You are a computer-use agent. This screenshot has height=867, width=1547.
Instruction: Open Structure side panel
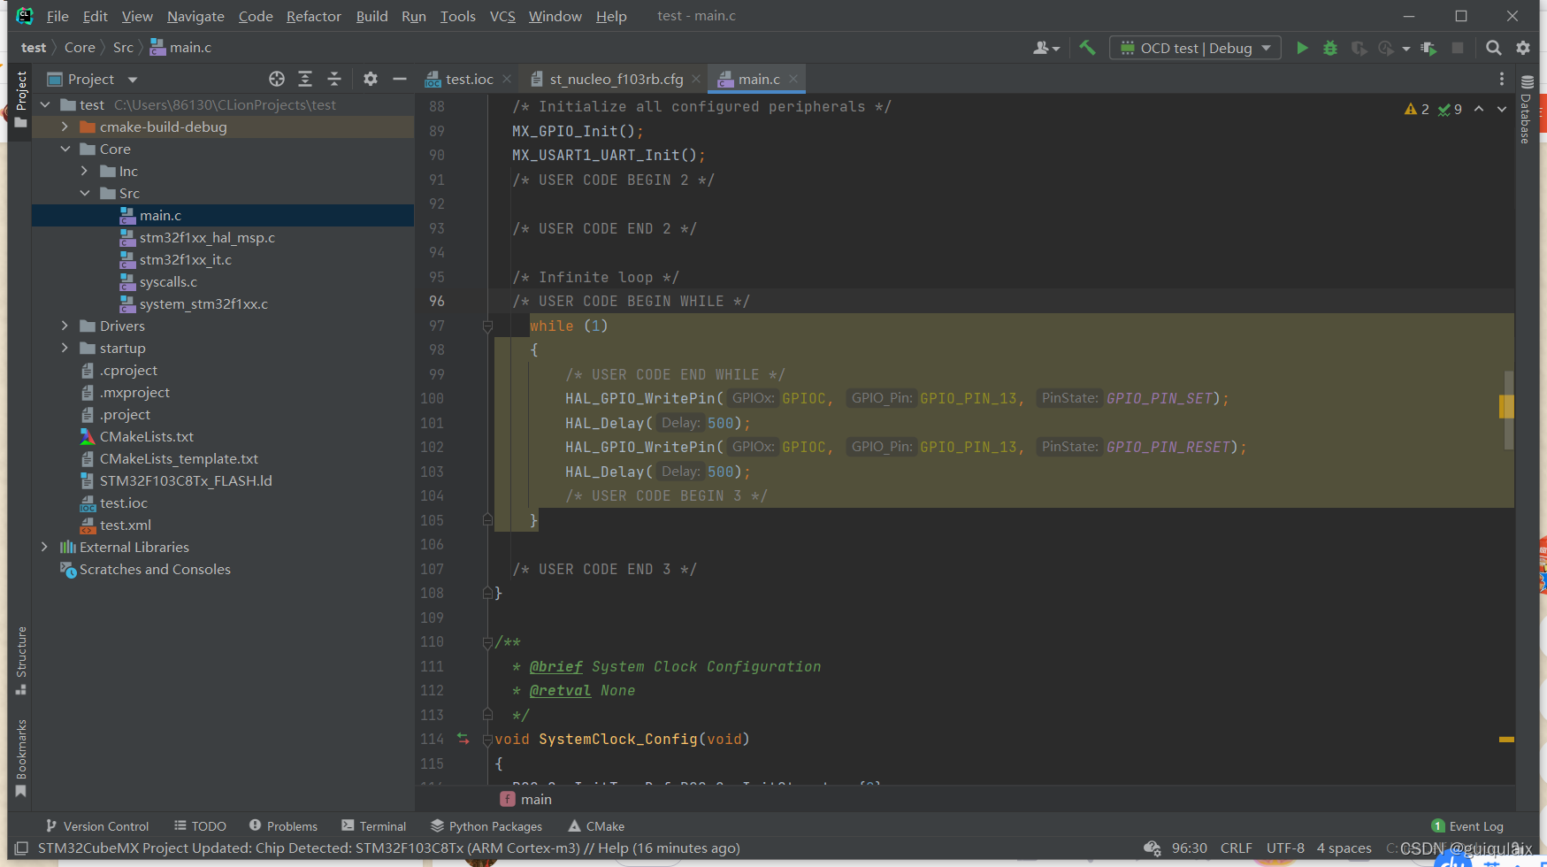(21, 660)
